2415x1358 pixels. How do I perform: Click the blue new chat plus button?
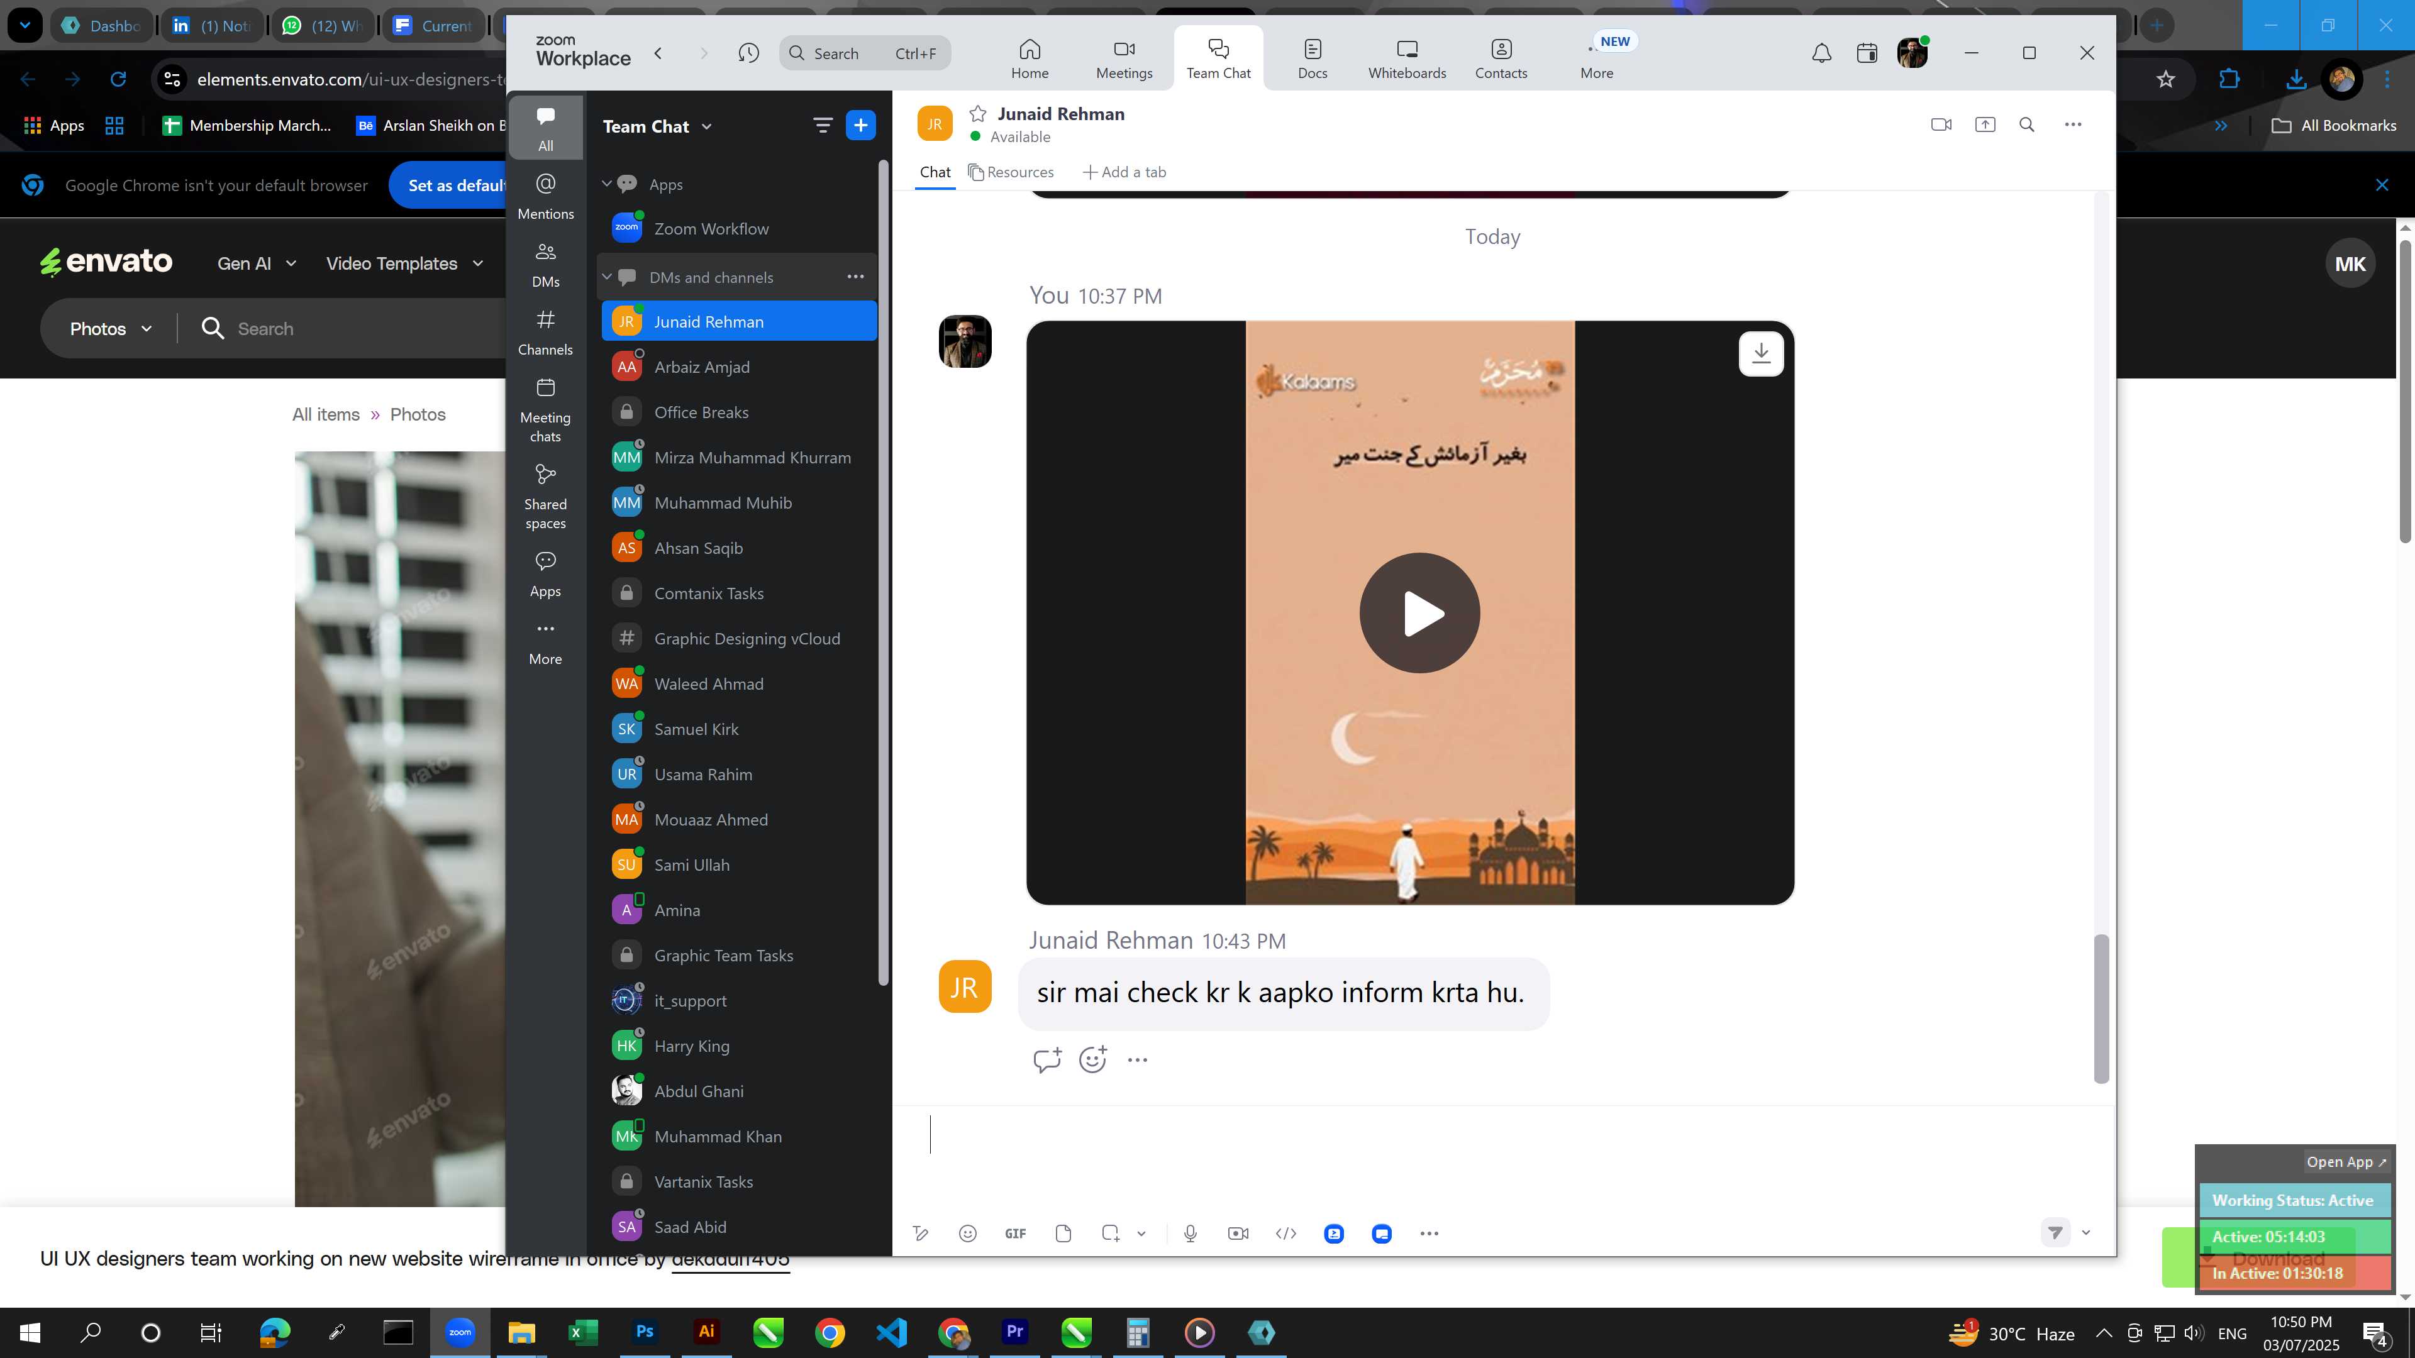pos(860,124)
